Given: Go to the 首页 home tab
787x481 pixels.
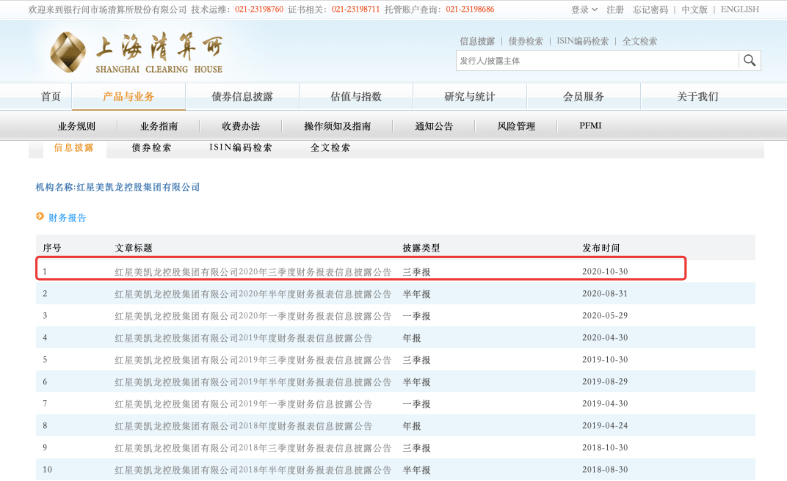Looking at the screenshot, I should [x=51, y=97].
